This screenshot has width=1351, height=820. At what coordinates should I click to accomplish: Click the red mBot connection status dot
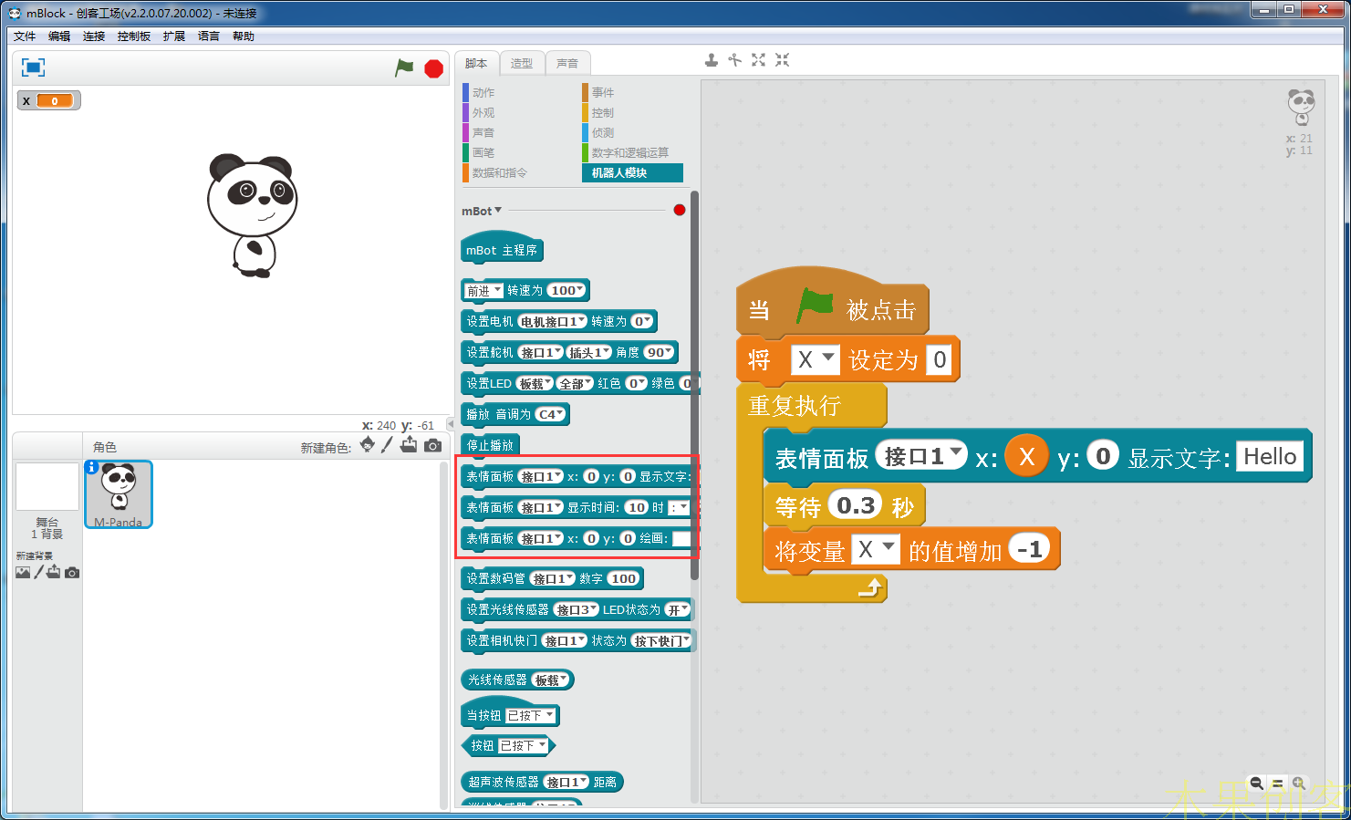tap(679, 209)
